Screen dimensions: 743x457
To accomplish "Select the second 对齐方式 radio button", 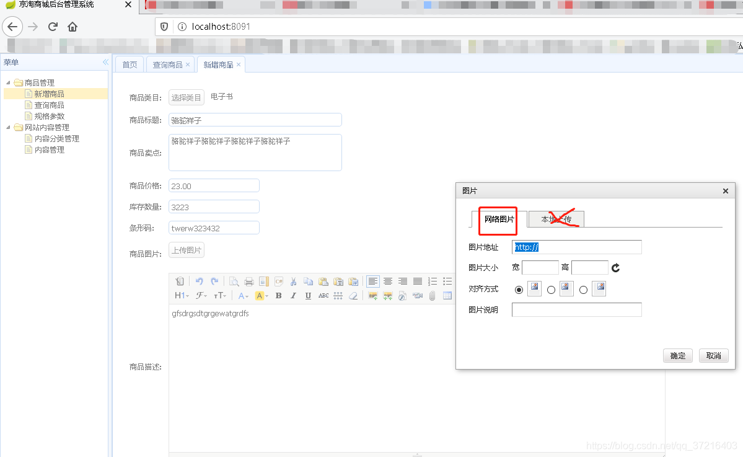I will pos(552,289).
